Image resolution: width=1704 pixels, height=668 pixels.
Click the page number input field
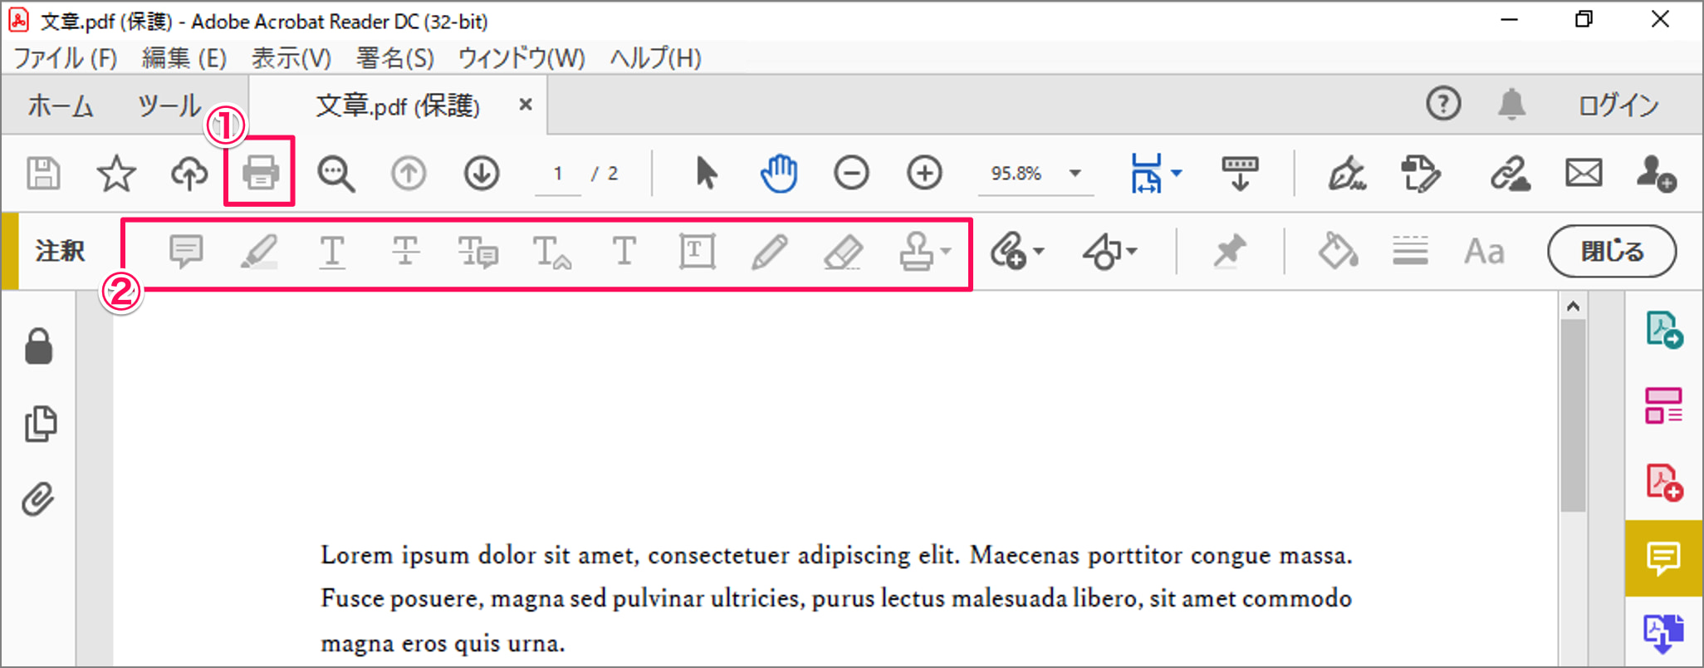[558, 174]
